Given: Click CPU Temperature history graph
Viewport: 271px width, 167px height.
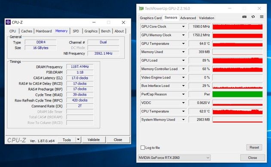Looking at the screenshot, I should pos(237,111).
